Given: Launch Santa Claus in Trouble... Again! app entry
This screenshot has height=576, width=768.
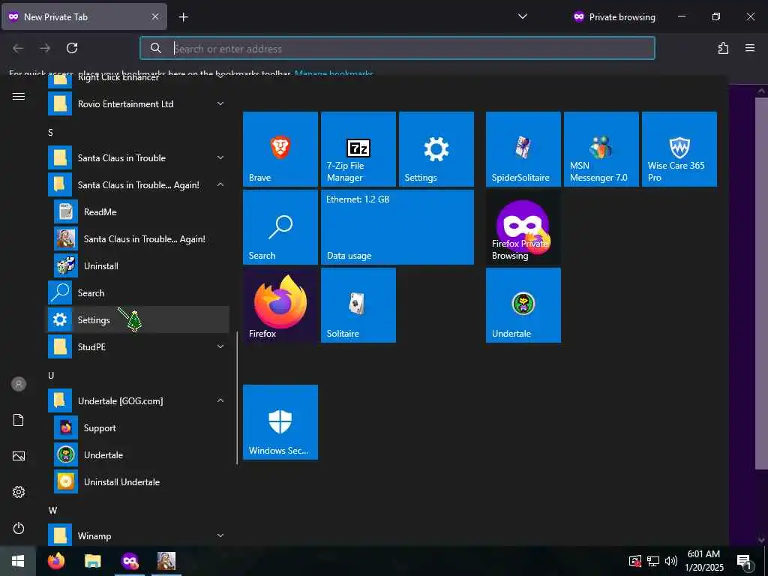Looking at the screenshot, I should pyautogui.click(x=138, y=239).
